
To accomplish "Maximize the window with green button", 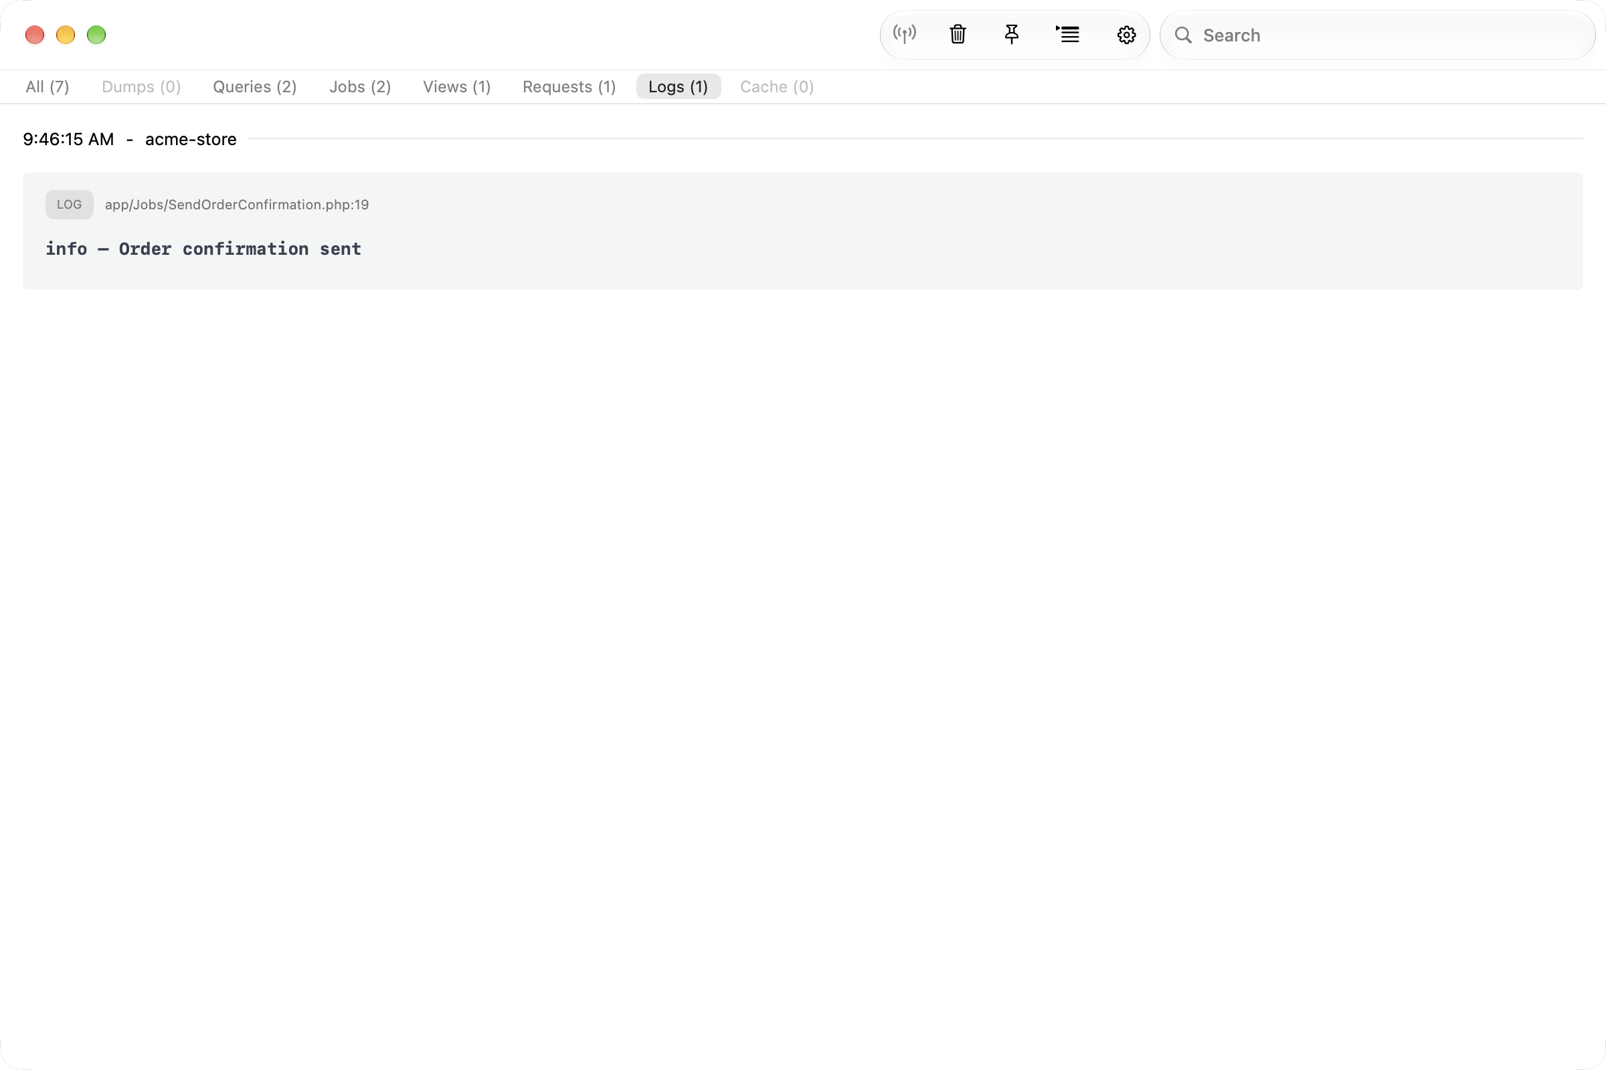I will coord(96,35).
